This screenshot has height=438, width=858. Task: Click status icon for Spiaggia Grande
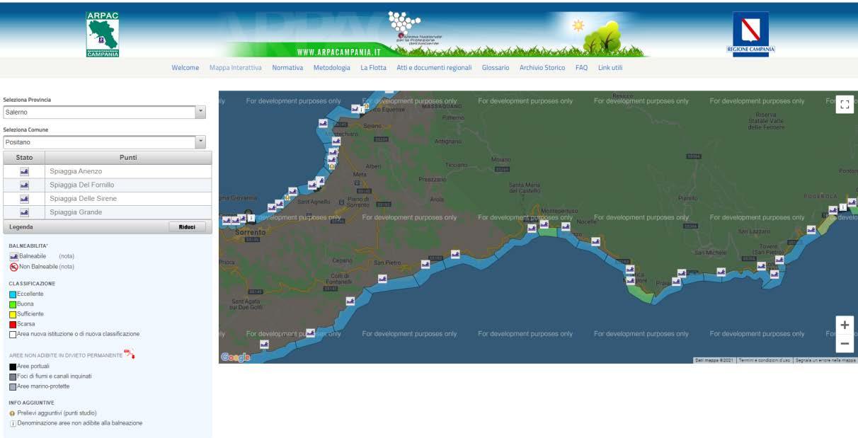point(24,212)
